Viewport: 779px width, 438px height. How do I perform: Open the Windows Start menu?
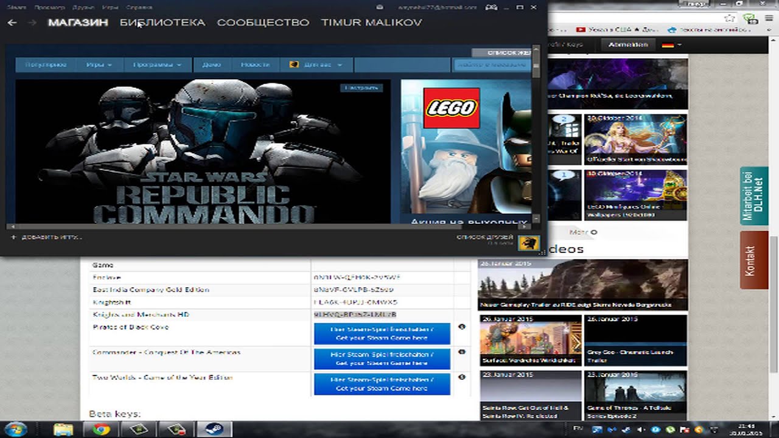[x=15, y=429]
